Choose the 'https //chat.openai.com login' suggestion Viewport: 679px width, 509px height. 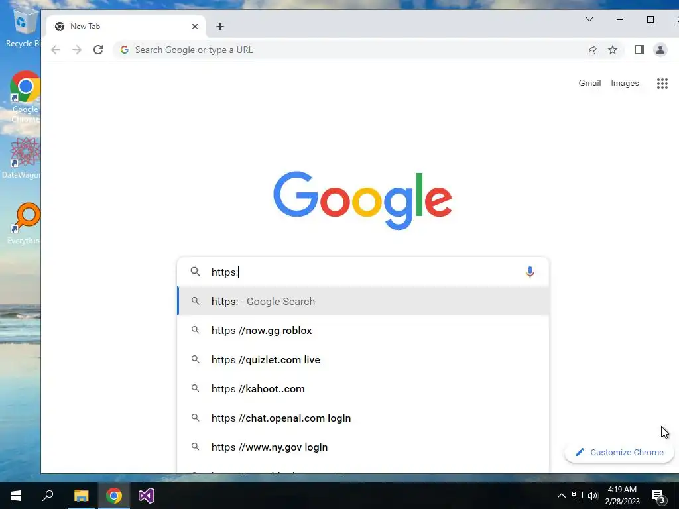point(363,418)
